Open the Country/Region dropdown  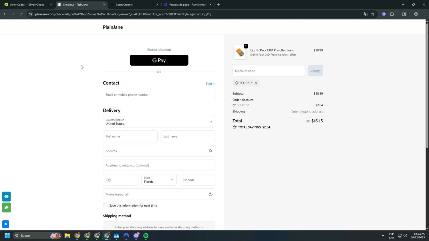[x=159, y=122]
